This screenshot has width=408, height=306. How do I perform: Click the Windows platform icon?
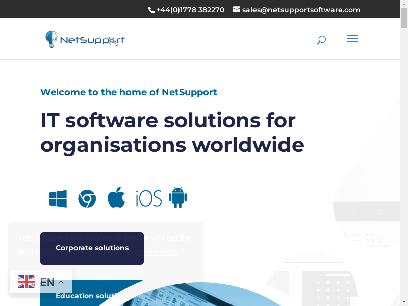[58, 198]
